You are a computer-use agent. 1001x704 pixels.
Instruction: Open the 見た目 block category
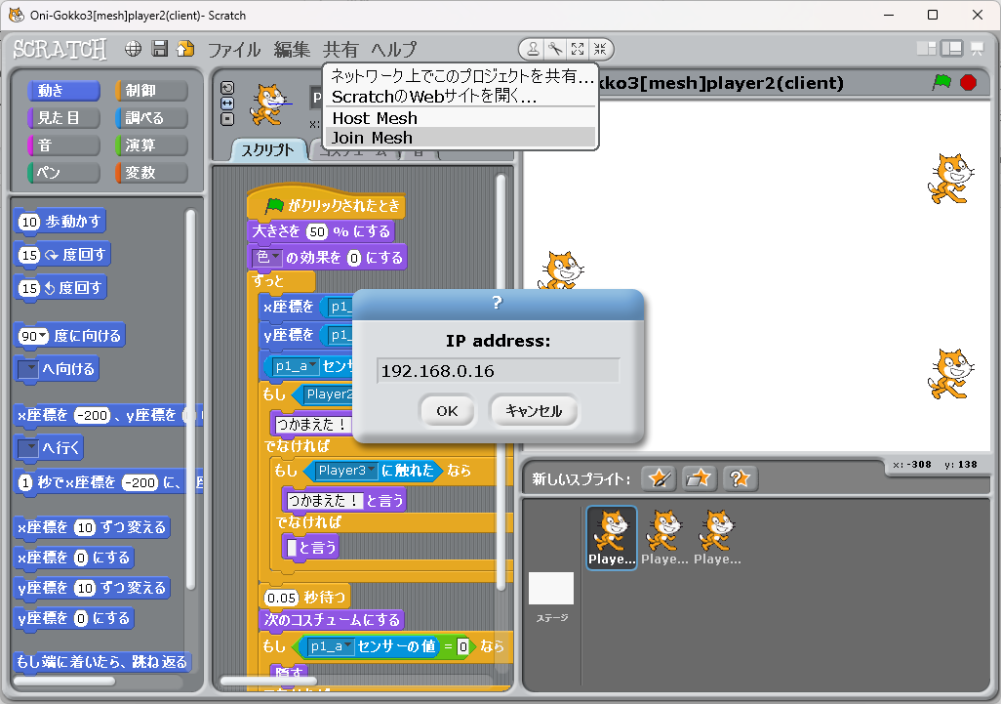pos(63,118)
